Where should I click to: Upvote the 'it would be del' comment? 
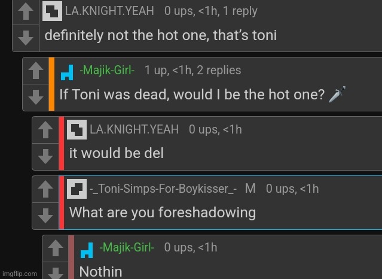click(45, 130)
